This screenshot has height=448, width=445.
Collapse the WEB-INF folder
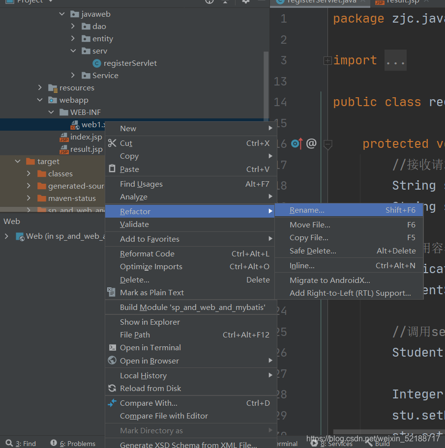[x=51, y=112]
